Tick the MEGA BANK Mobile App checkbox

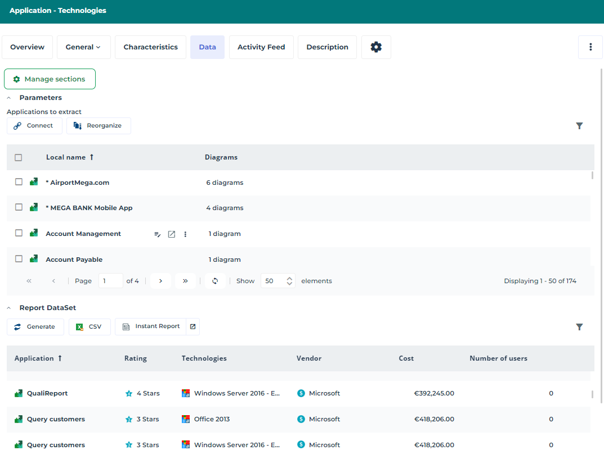click(x=19, y=207)
